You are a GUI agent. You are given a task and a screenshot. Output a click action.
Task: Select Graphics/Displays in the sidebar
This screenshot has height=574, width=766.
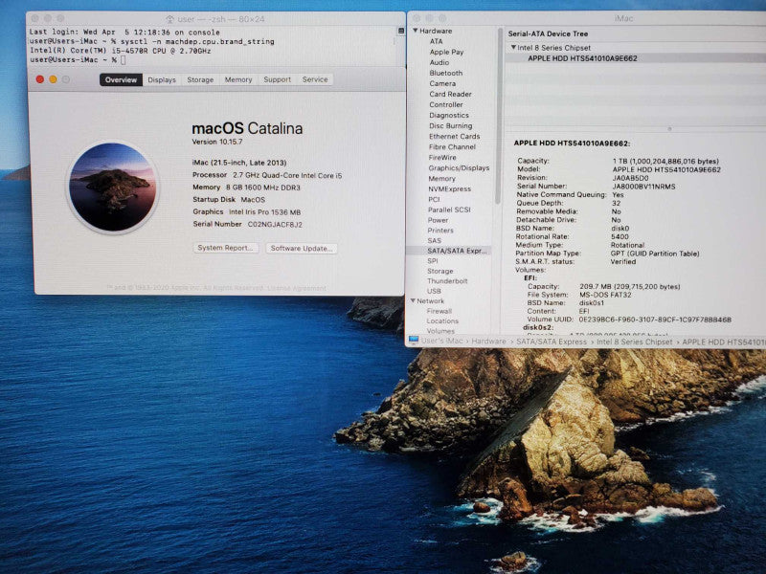point(459,168)
